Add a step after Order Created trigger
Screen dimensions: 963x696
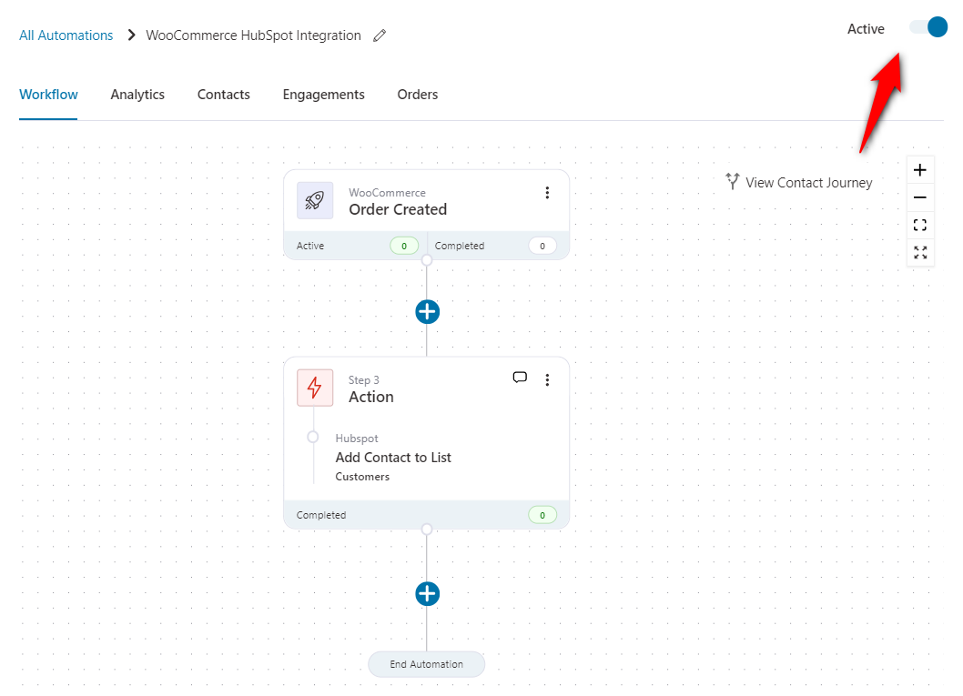click(x=427, y=312)
